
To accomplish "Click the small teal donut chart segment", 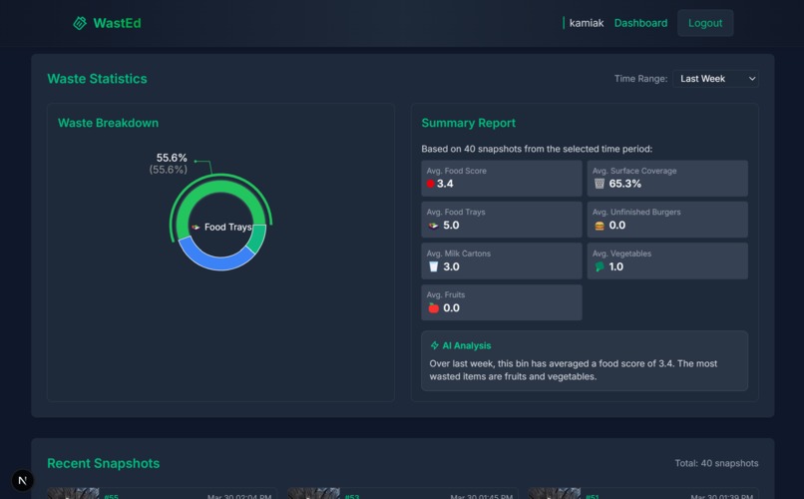I will 257,239.
